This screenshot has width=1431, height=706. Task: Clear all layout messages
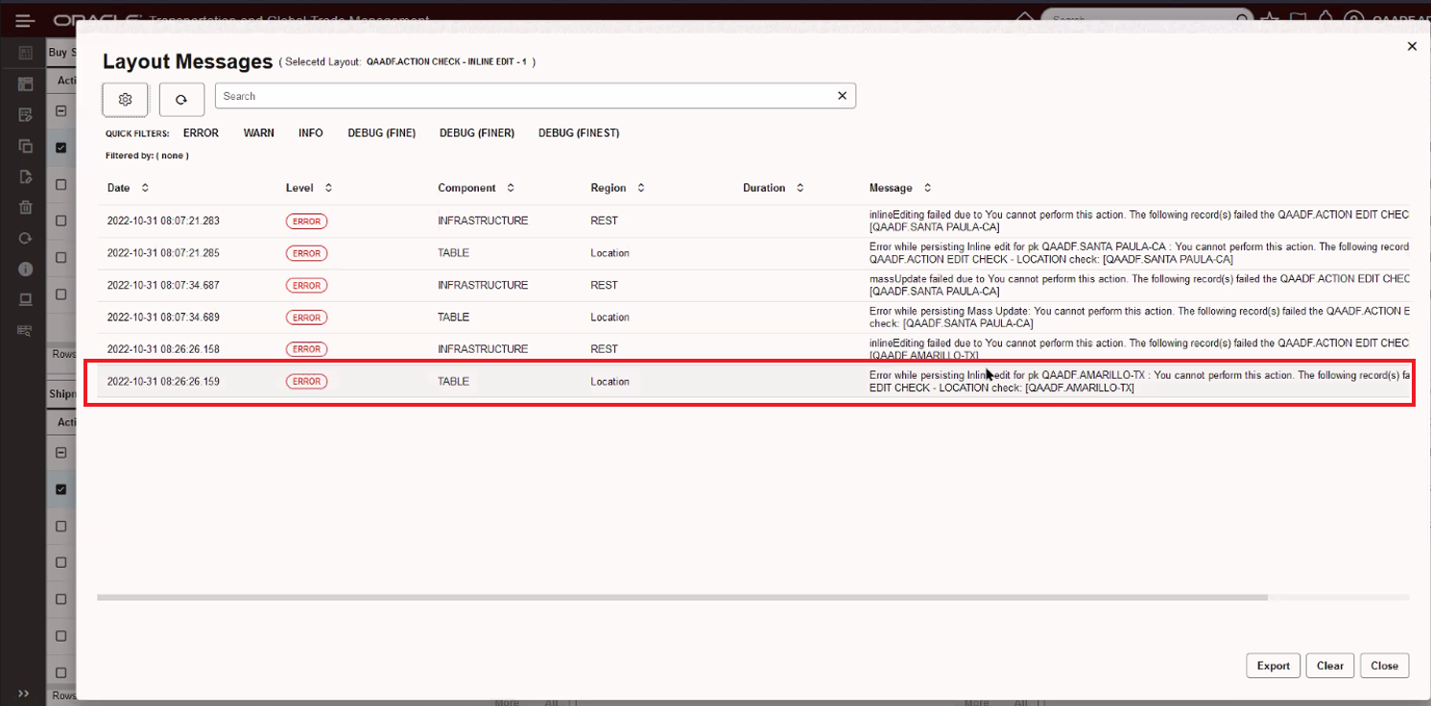pyautogui.click(x=1329, y=665)
